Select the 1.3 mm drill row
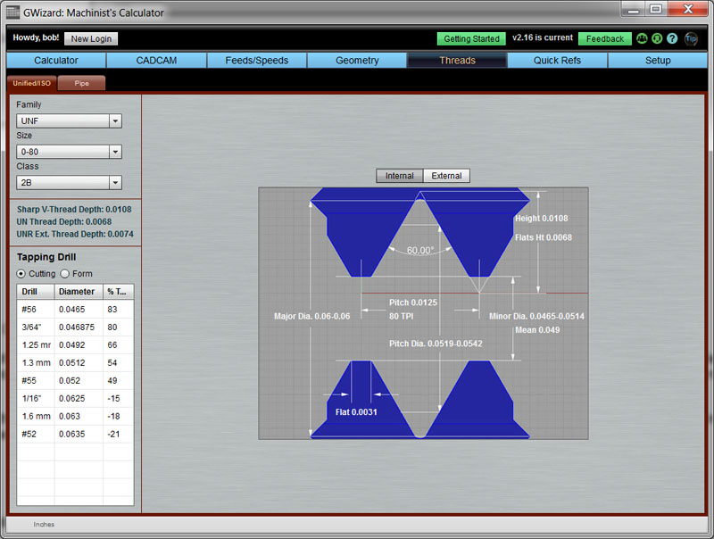Screen dimensions: 714x539 click(75, 362)
